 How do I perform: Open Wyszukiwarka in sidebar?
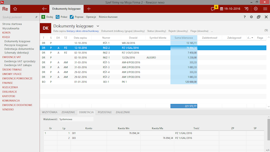pos(11,28)
